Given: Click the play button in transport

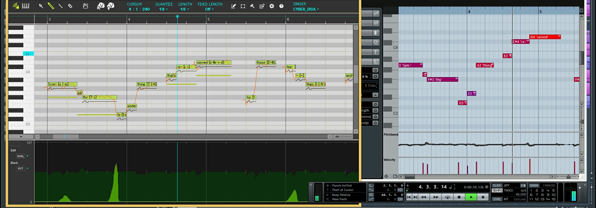Looking at the screenshot, I should coord(471,197).
